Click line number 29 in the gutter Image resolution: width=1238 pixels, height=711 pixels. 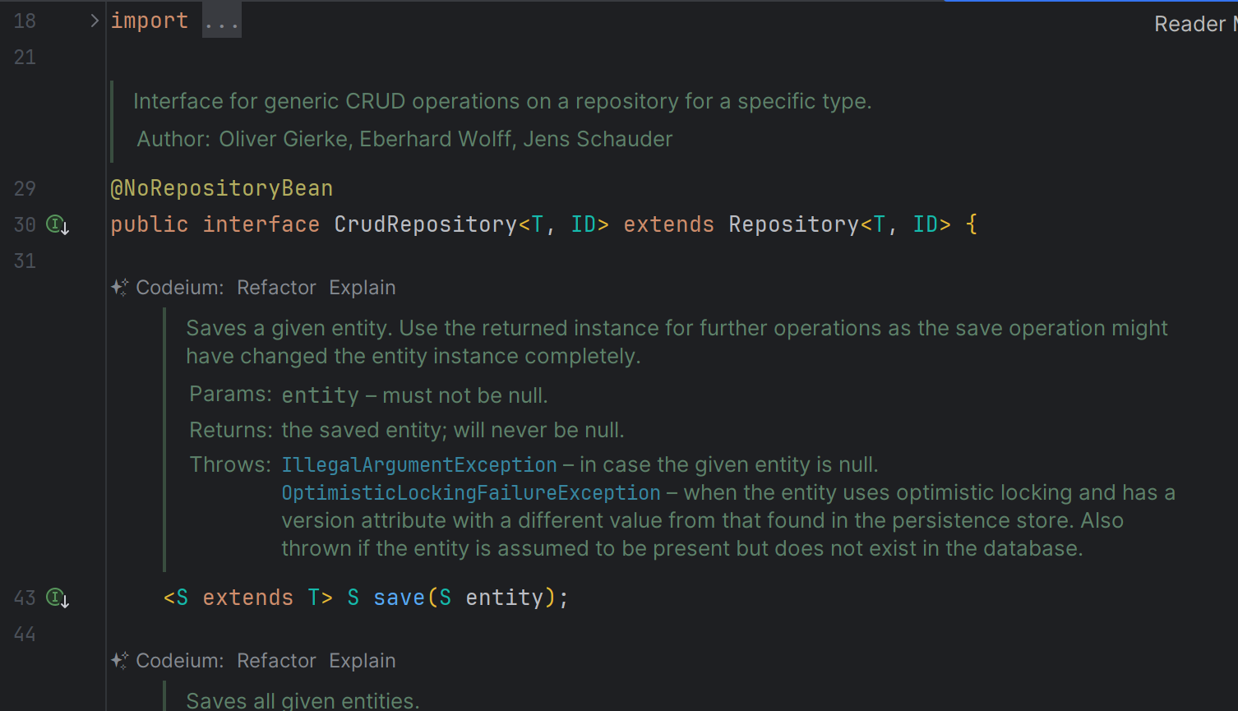pyautogui.click(x=25, y=188)
